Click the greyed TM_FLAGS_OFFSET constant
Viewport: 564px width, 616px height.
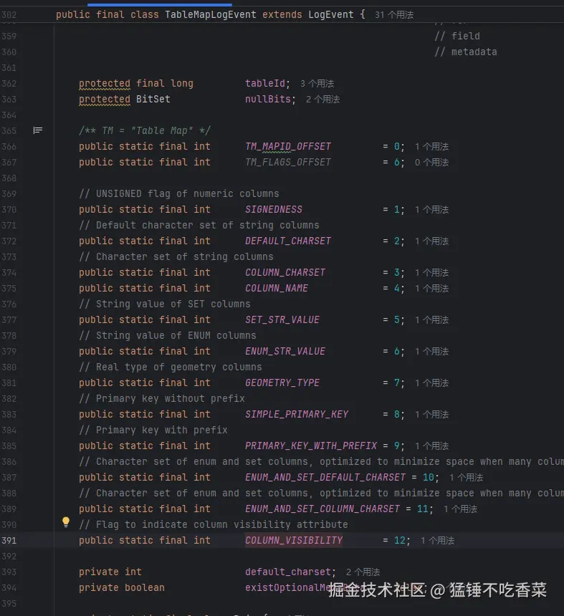click(x=288, y=163)
